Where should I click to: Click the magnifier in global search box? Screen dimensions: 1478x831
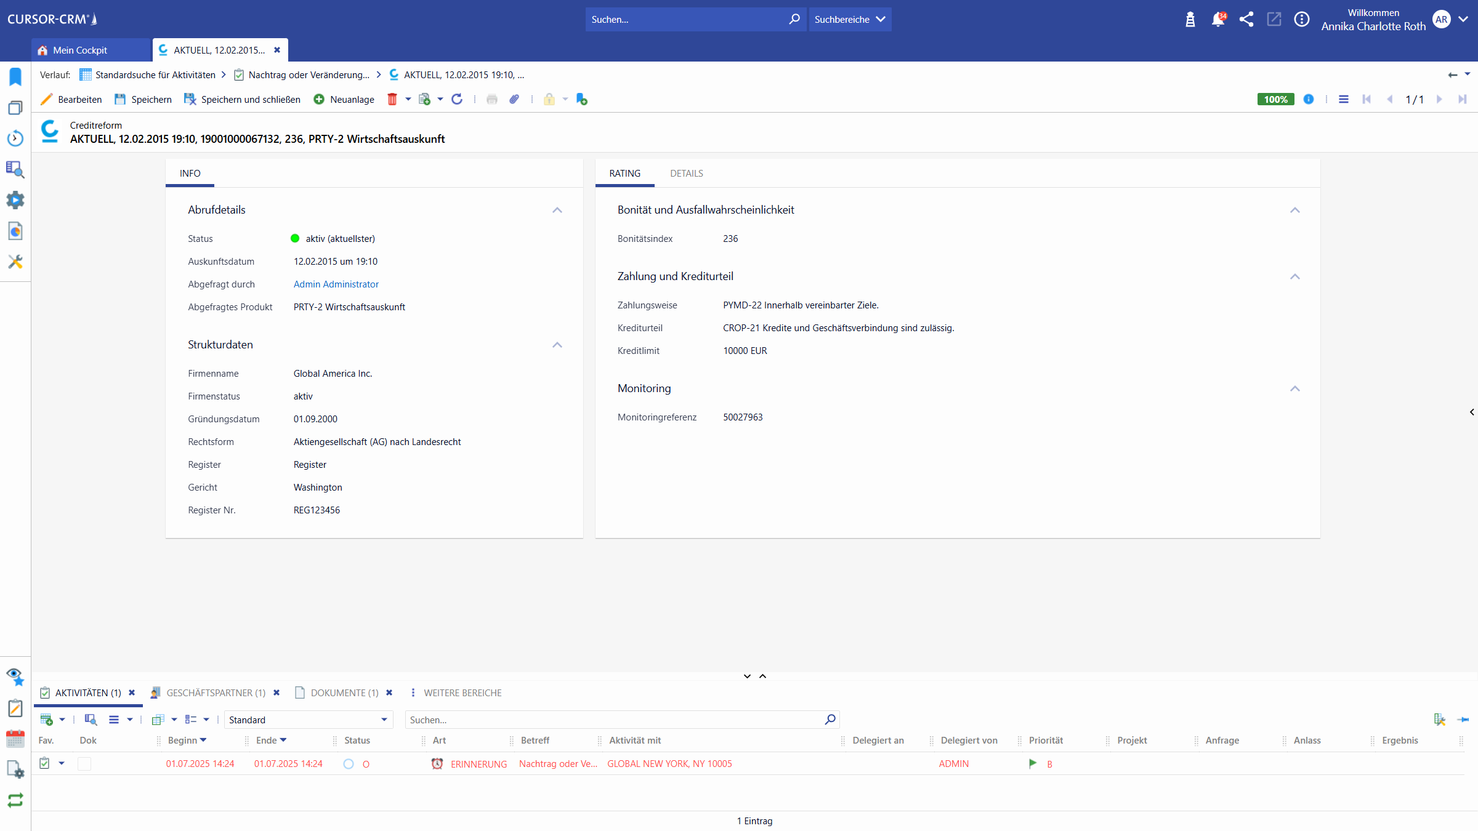[x=794, y=19]
